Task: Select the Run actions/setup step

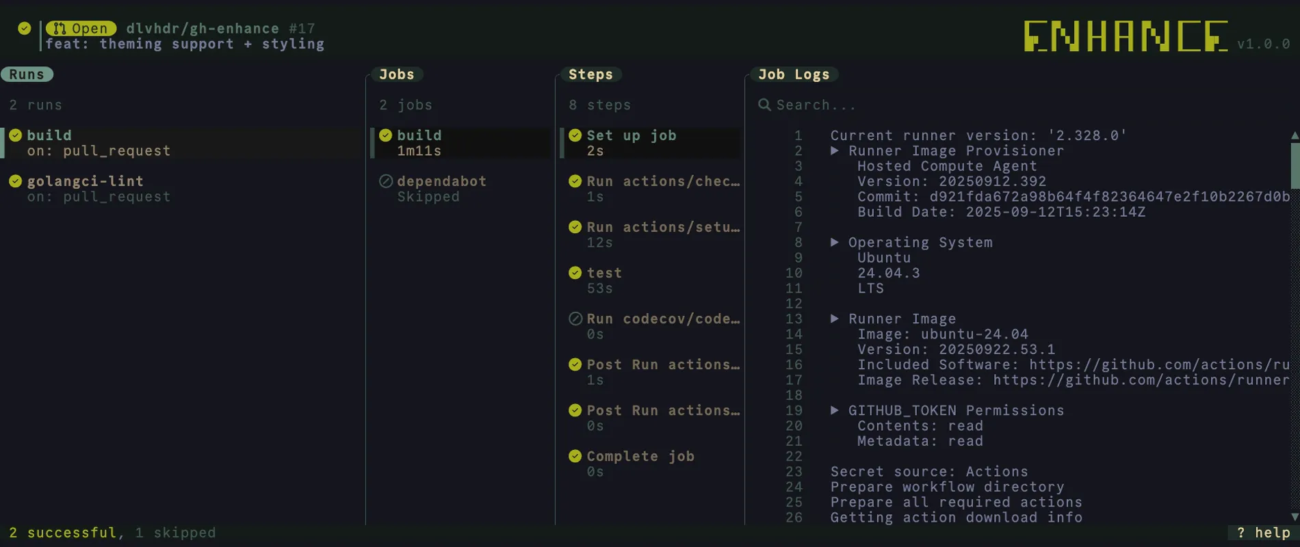Action: tap(662, 228)
